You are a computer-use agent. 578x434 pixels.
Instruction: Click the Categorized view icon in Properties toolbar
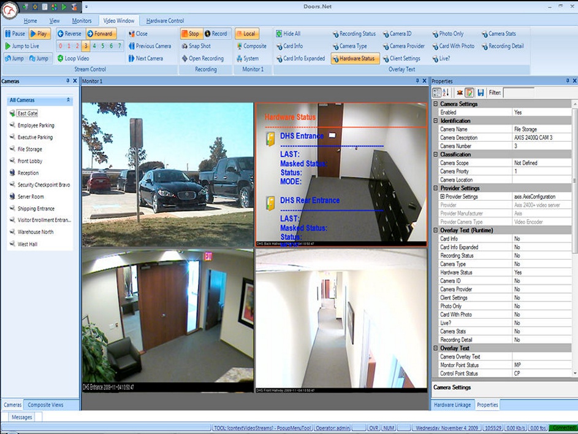437,93
